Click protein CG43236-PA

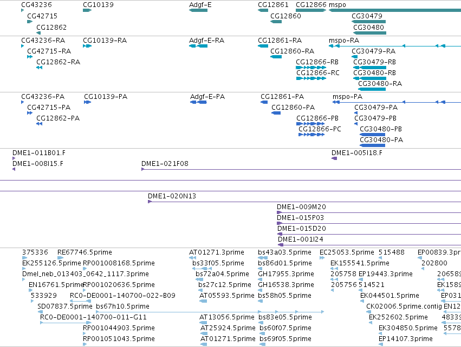(x=43, y=97)
